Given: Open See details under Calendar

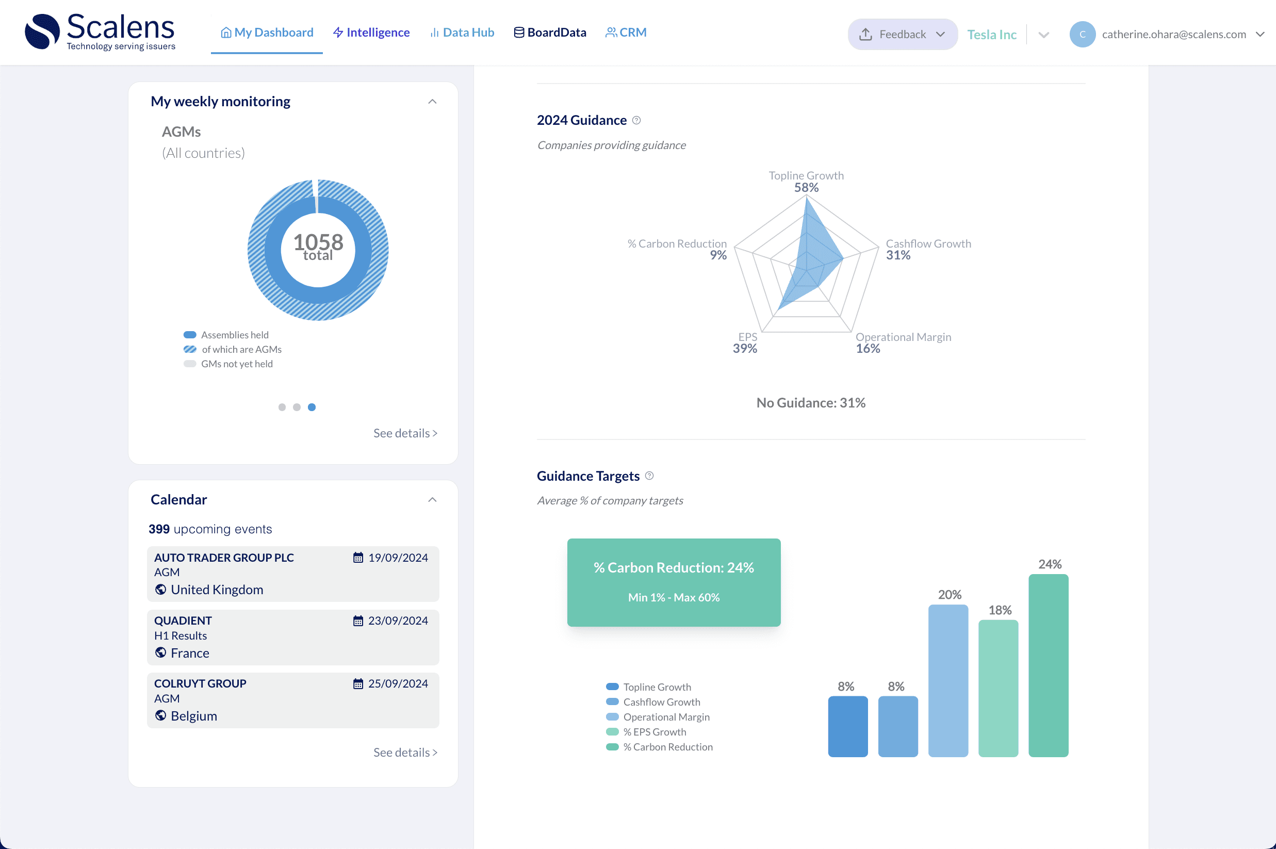Looking at the screenshot, I should pos(405,753).
